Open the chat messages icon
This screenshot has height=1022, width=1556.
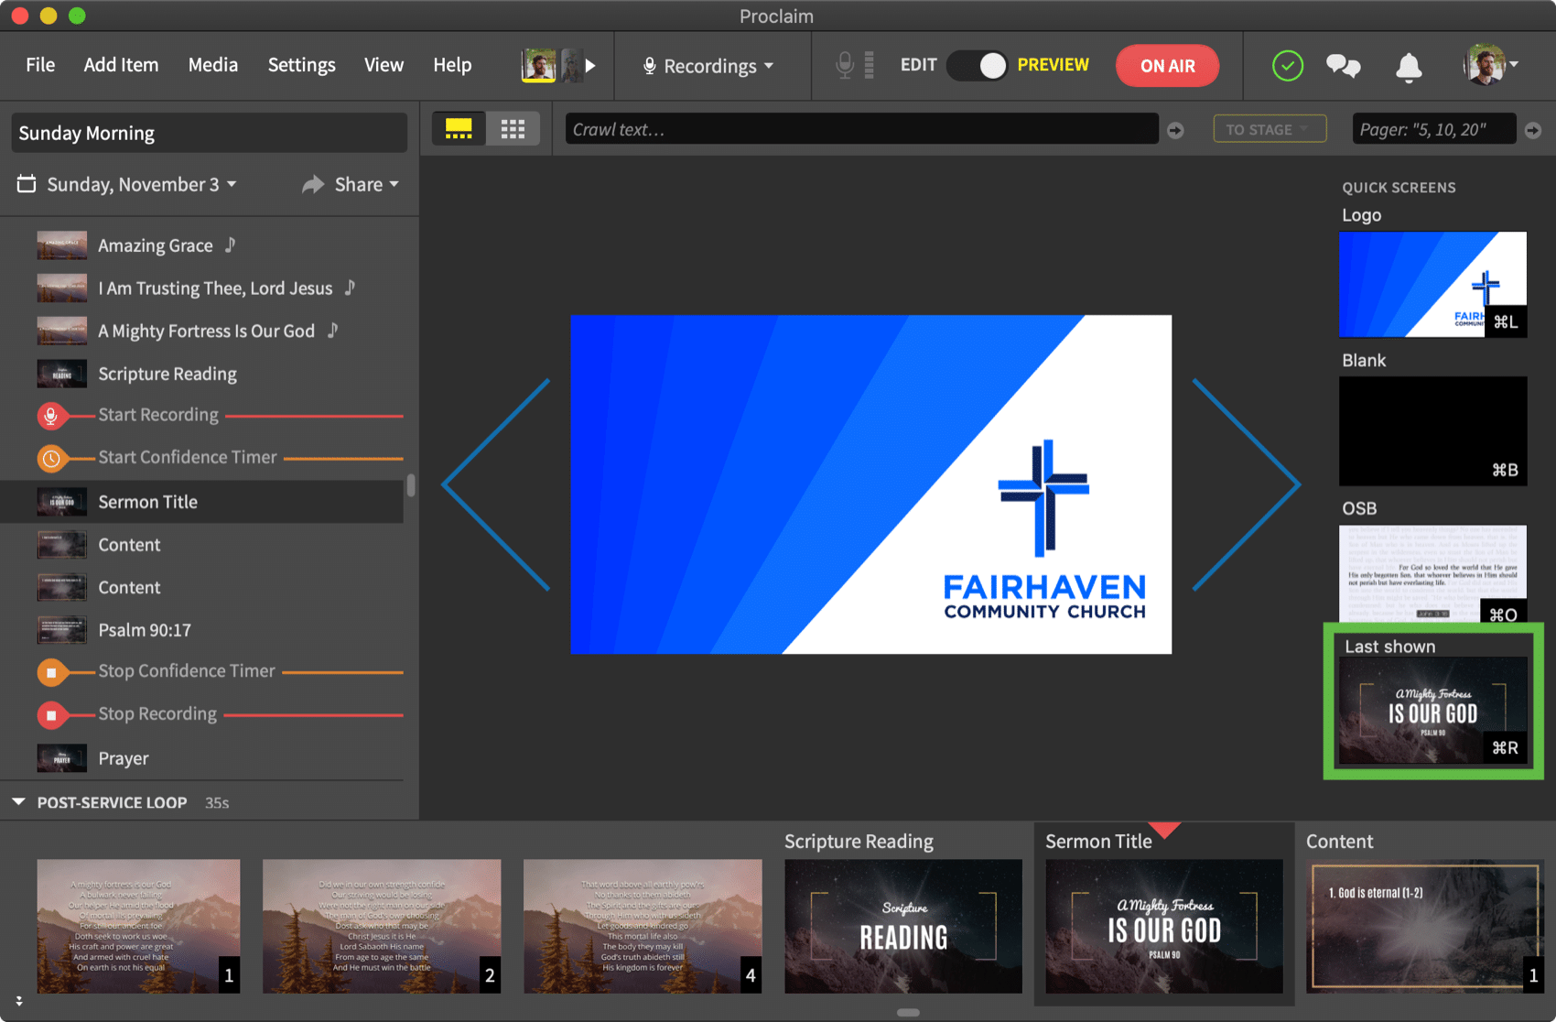1343,66
